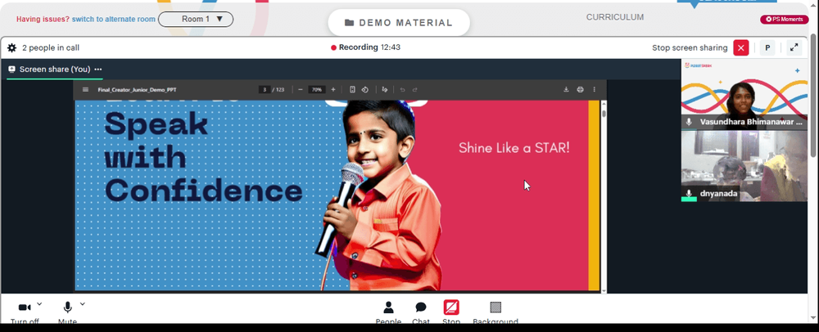Click dnyanada's microphone status icon
The height and width of the screenshot is (332, 819).
(689, 193)
